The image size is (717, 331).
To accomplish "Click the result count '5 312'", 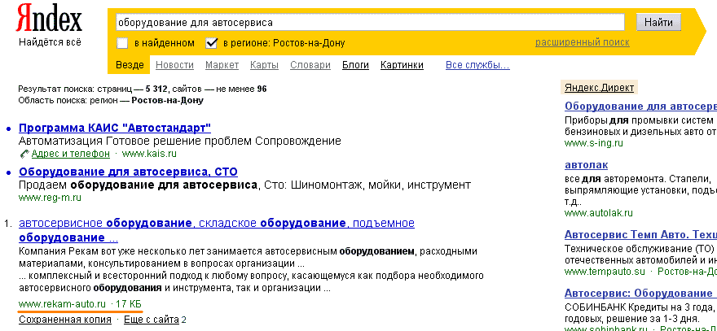I will coord(156,89).
